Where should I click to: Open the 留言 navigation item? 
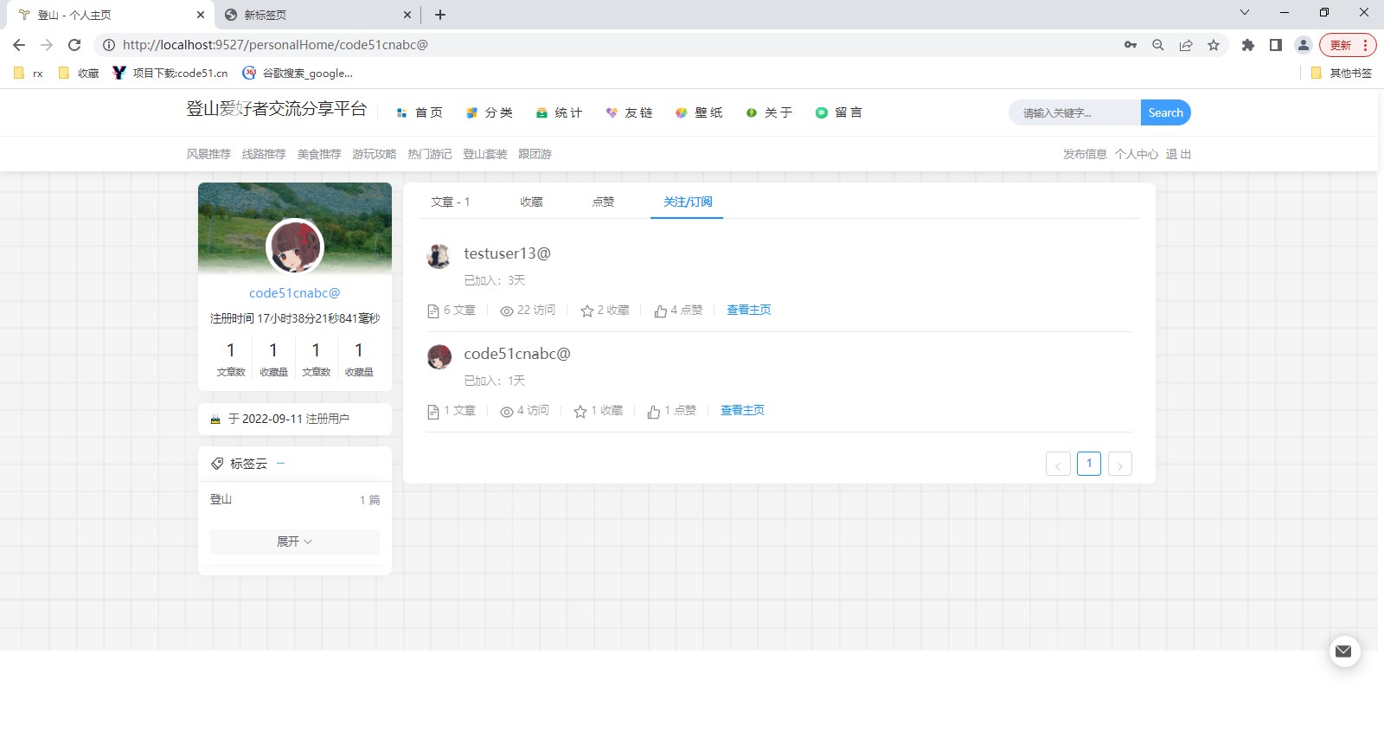pos(839,112)
